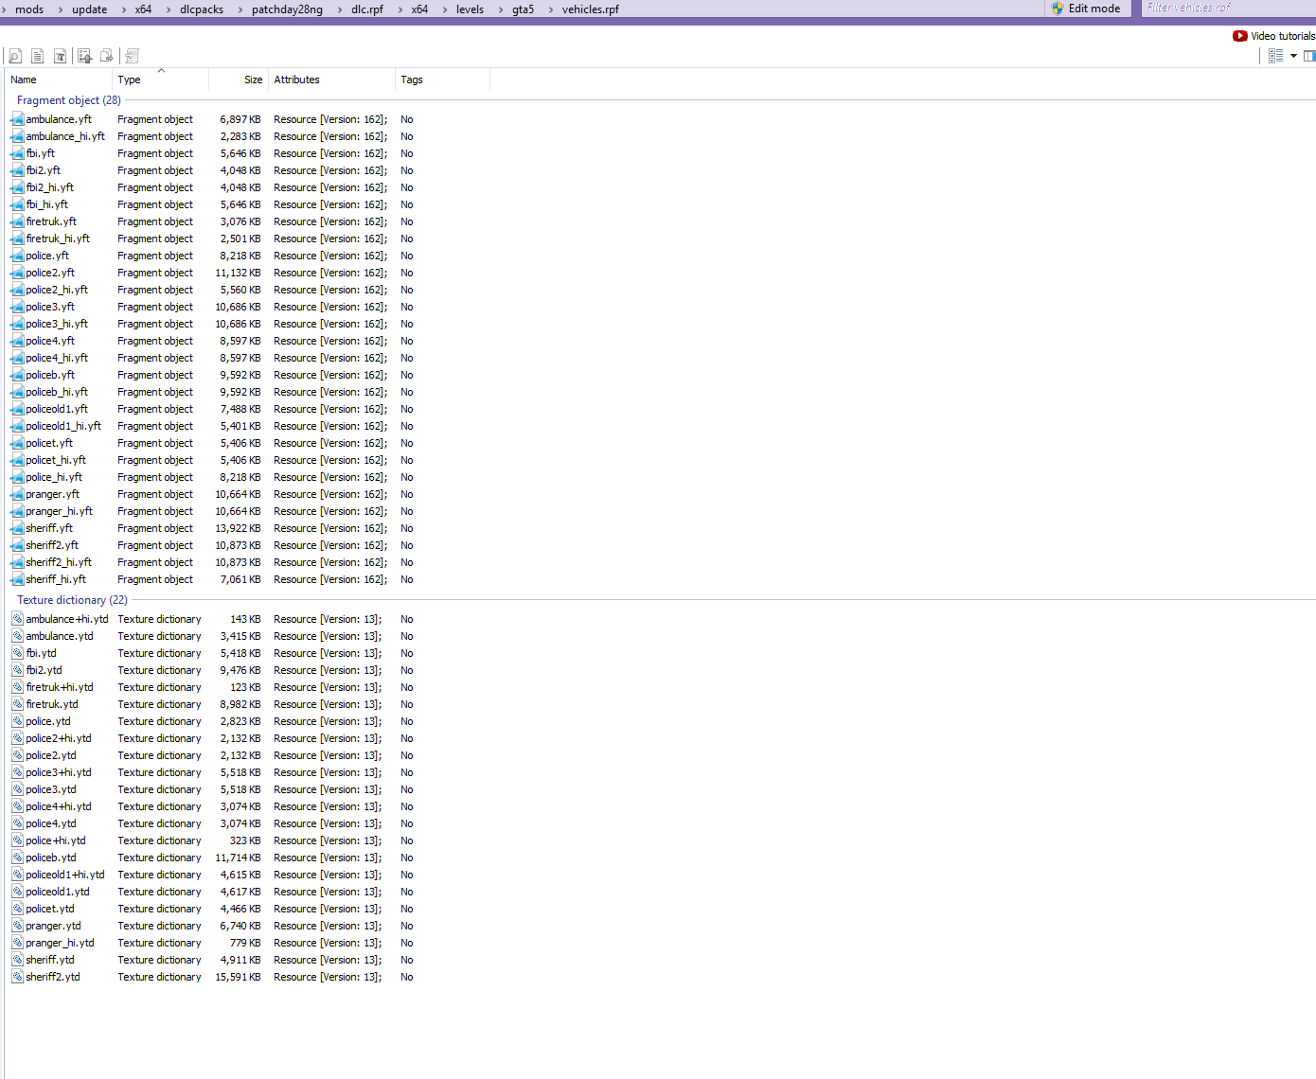Click the list with up-arrow toolbar icon

click(85, 57)
